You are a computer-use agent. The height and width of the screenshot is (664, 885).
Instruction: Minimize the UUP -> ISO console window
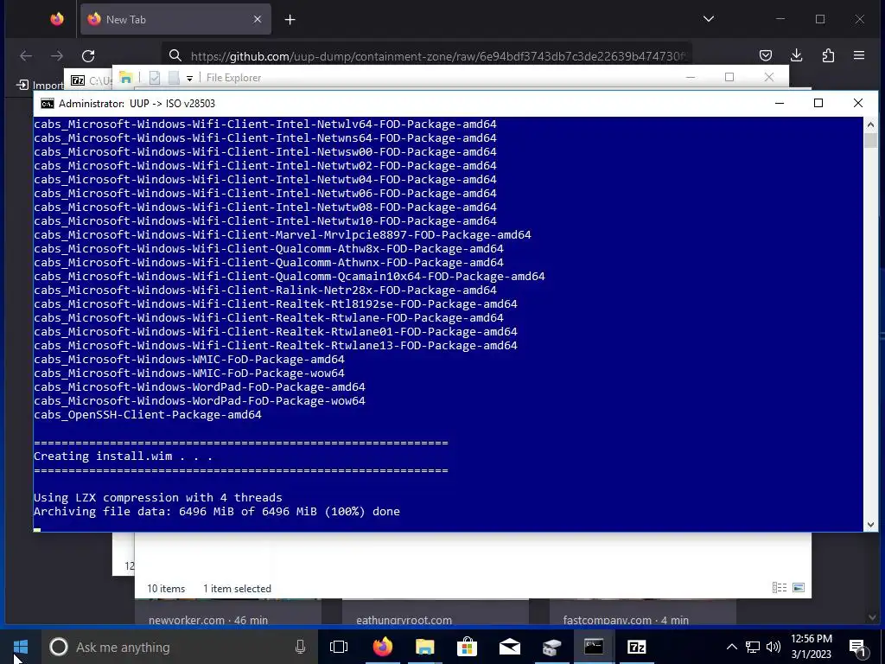(780, 103)
